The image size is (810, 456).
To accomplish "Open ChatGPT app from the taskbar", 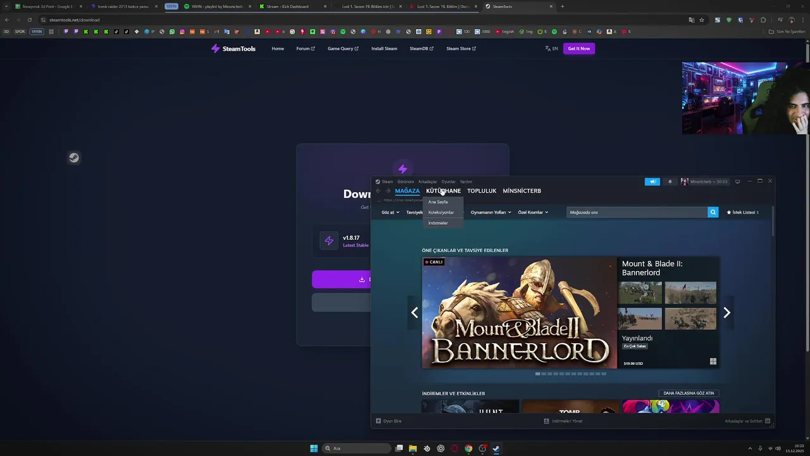I will click(x=440, y=448).
